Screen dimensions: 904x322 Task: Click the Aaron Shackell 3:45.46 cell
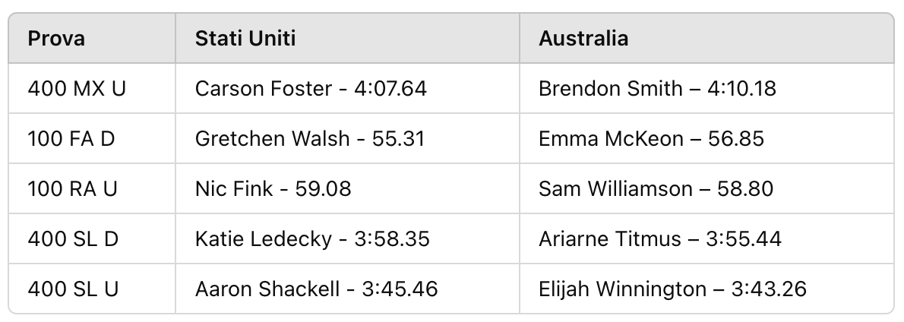pos(317,289)
